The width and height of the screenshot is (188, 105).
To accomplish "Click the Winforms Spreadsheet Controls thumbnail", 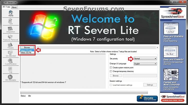I will tap(171, 51).
